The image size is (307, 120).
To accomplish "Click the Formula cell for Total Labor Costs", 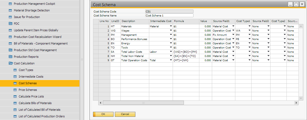I will 186,52.
